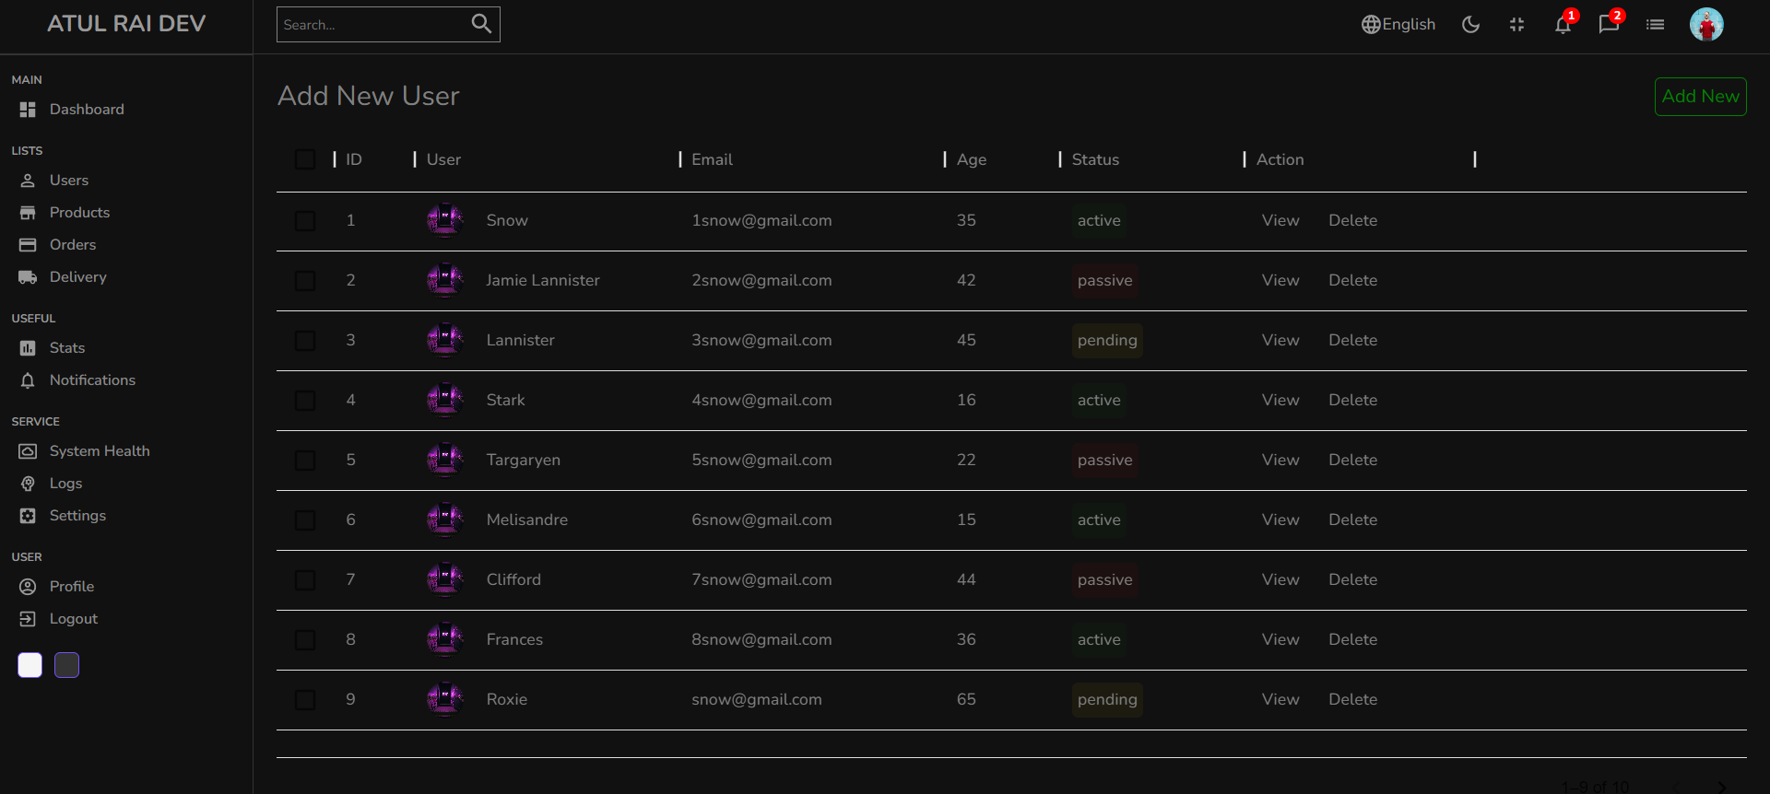Image resolution: width=1770 pixels, height=794 pixels.
Task: Click the Logs icon in sidebar
Action: (28, 484)
